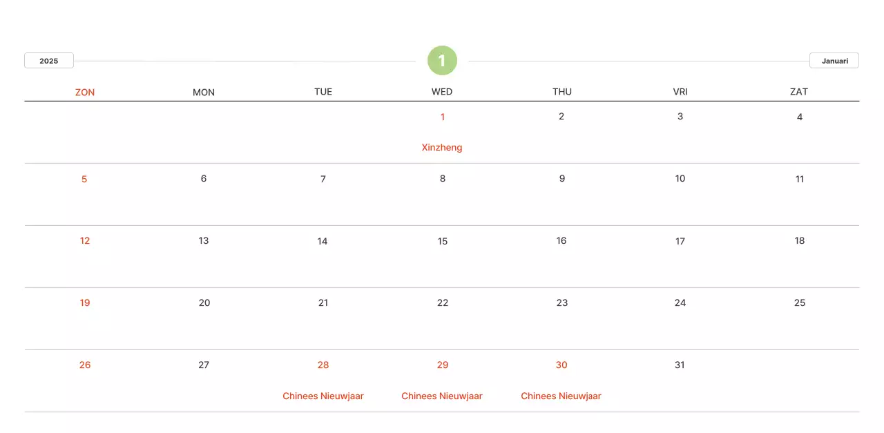Open Chinees Nieuwjaar event on the 29th
This screenshot has width=884, height=433.
442,396
